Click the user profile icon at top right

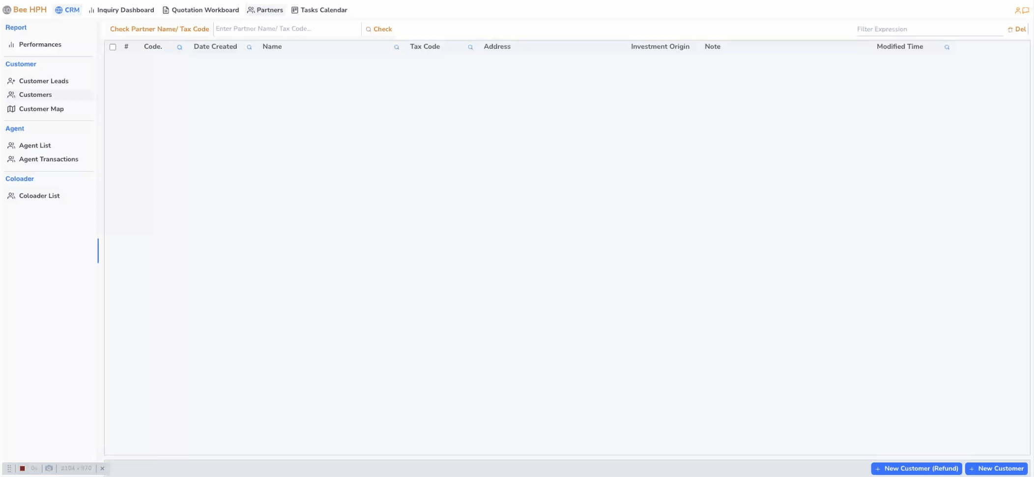pyautogui.click(x=1017, y=10)
